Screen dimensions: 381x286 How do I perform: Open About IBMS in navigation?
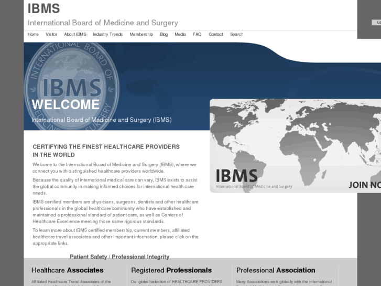[x=75, y=34]
